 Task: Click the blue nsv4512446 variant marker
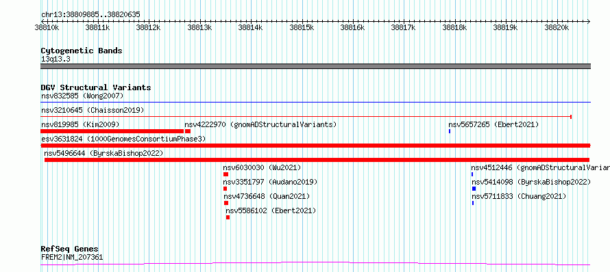[x=472, y=174]
